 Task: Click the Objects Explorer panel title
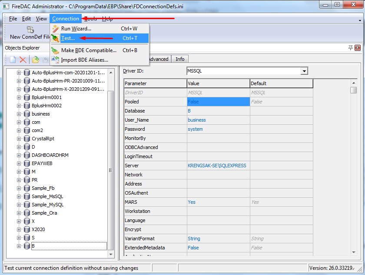point(22,48)
